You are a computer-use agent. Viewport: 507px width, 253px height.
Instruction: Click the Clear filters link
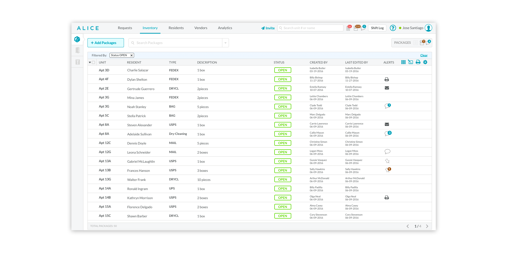424,55
